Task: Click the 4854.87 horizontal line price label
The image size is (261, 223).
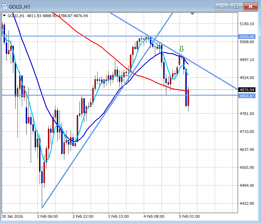Action: coord(246,96)
